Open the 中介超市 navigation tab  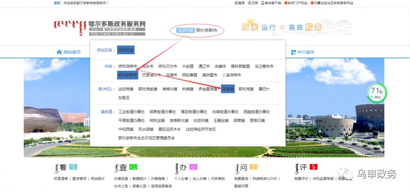(306, 52)
